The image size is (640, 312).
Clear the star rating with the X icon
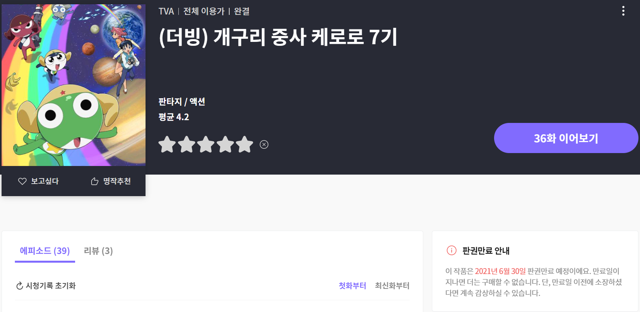264,144
